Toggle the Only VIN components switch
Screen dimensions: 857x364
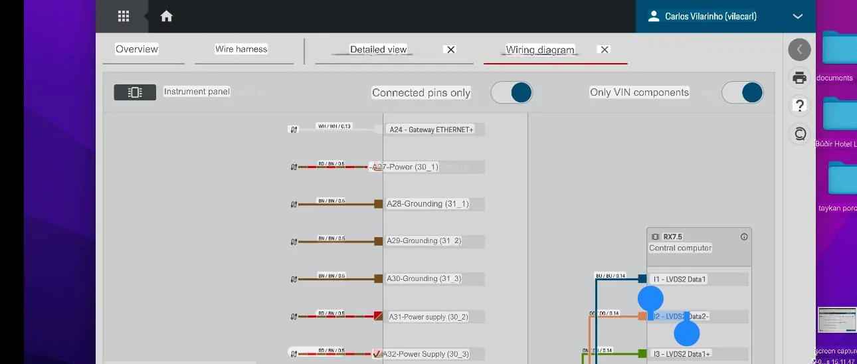click(x=743, y=92)
